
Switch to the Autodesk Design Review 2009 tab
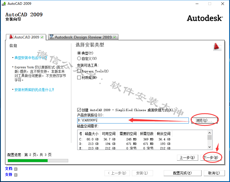(x=83, y=37)
